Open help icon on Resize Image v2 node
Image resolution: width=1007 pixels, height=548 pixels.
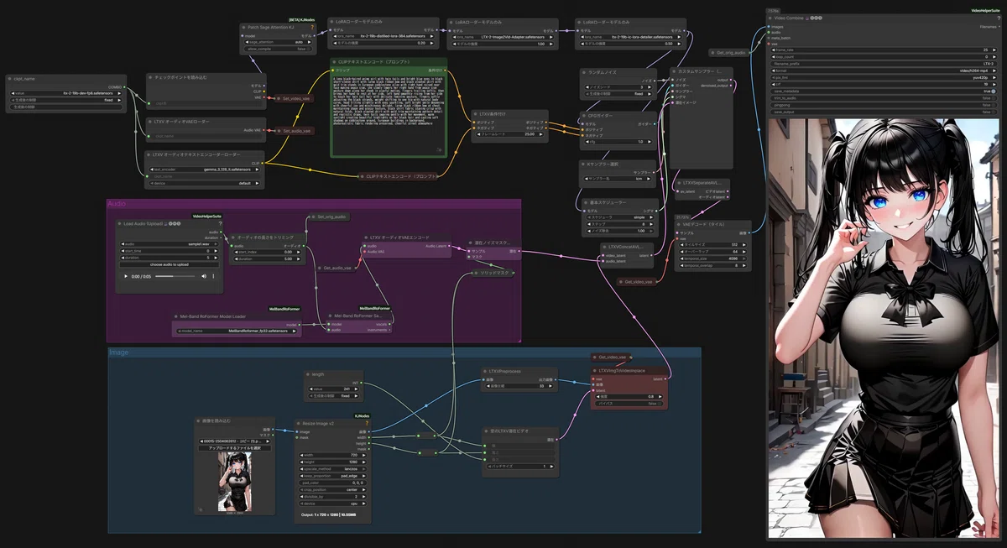click(x=366, y=423)
